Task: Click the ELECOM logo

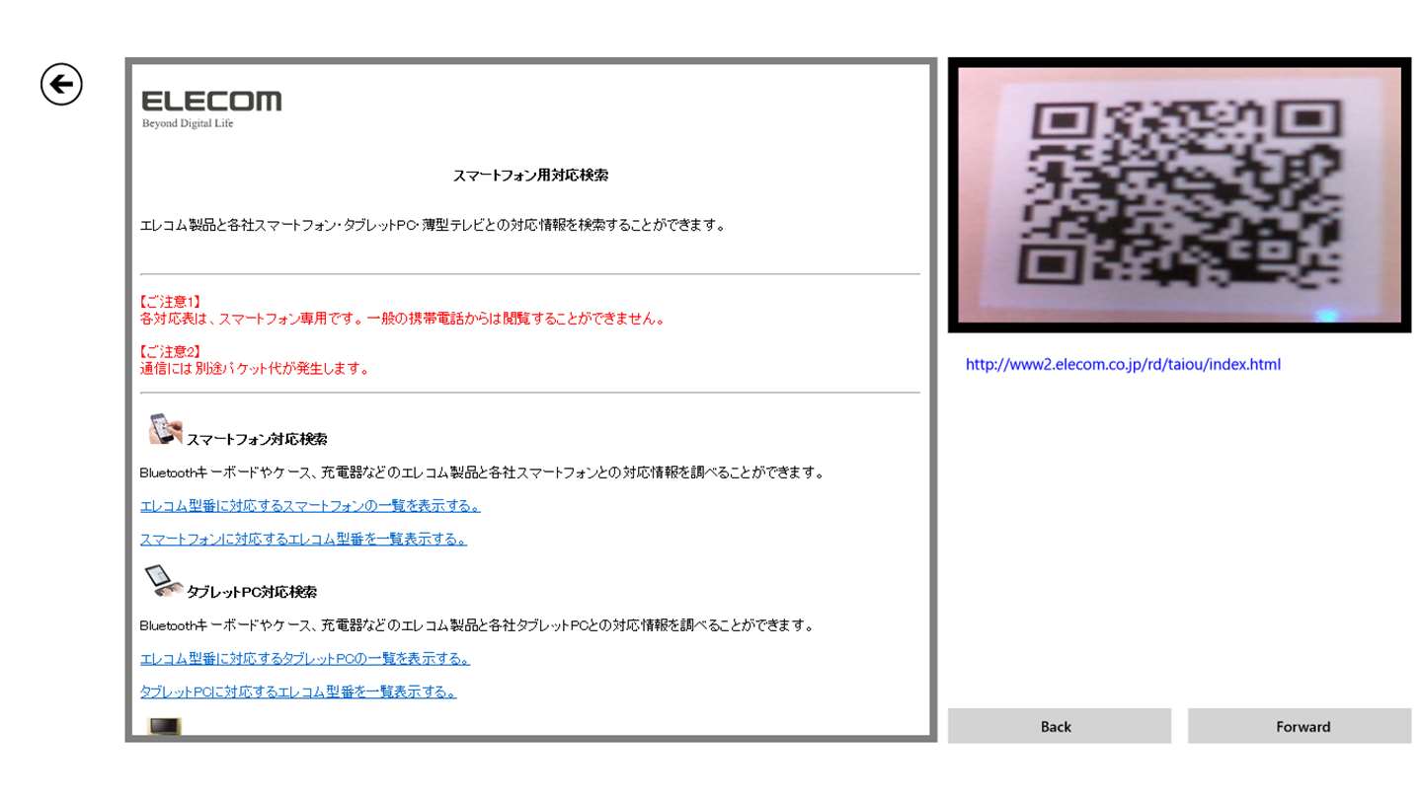Action: pyautogui.click(x=211, y=101)
